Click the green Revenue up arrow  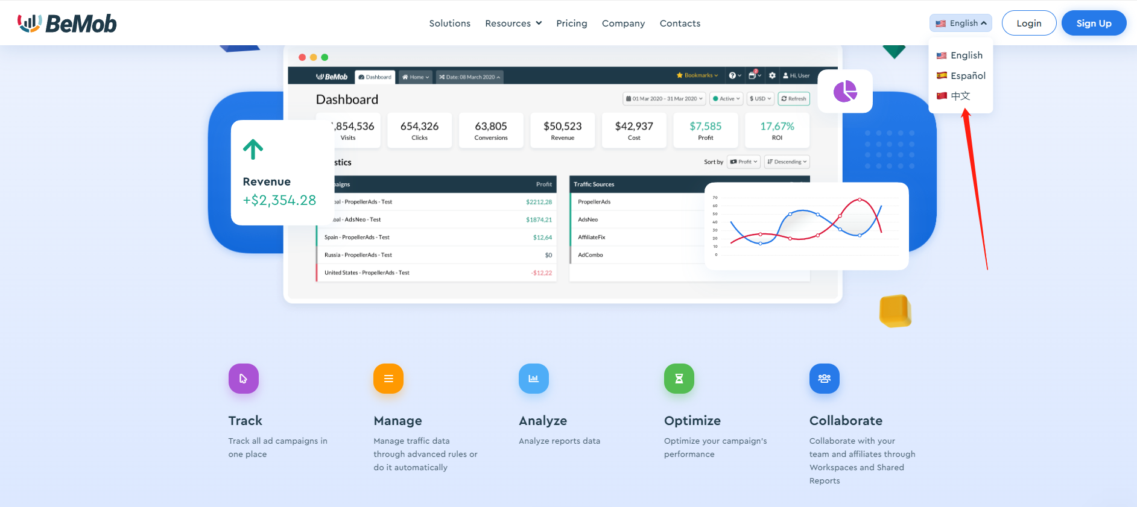[253, 150]
